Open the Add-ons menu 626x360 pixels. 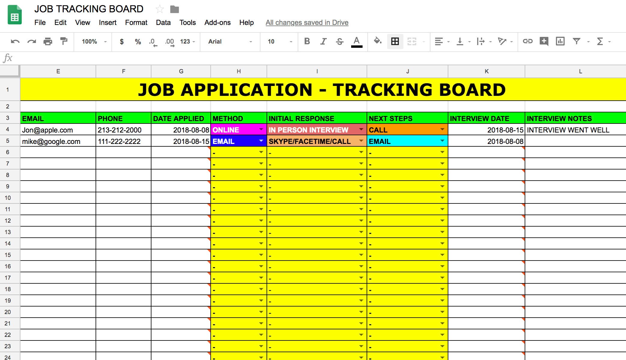pyautogui.click(x=217, y=23)
